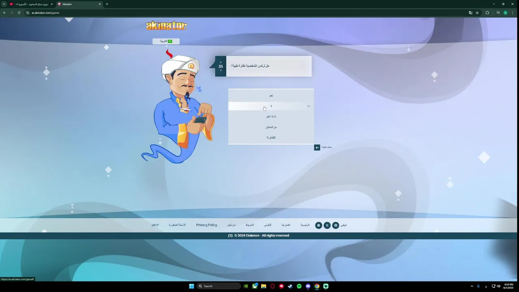Click the back arrow to correct answer
Viewport: 519px width, 292px height.
pyautogui.click(x=317, y=148)
